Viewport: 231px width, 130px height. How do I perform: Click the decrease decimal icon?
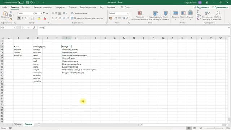click(127, 18)
